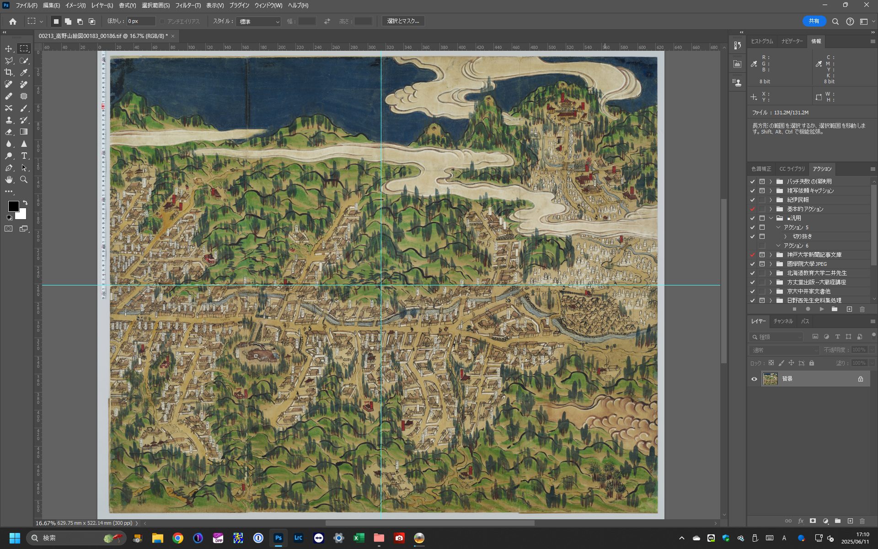
Task: Open the スタイル dropdown
Action: point(258,22)
